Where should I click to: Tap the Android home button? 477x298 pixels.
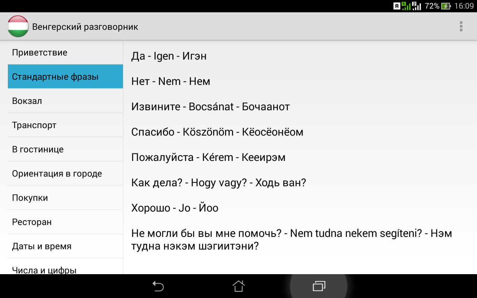[238, 286]
